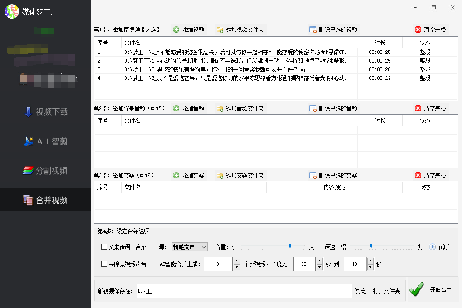Viewport: 462px width, 308px height.
Task: Decrease the maximum length 40 seconds
Action: [x=371, y=267]
